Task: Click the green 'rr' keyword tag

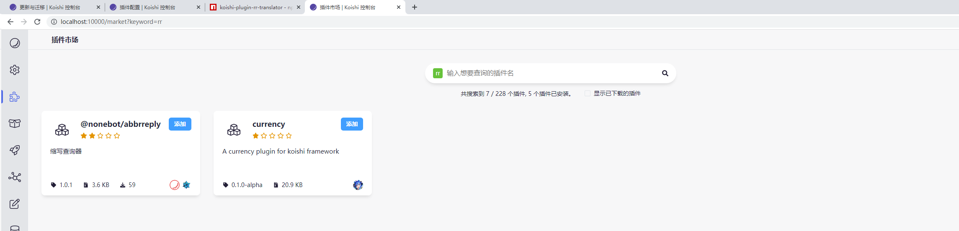Action: coord(438,73)
